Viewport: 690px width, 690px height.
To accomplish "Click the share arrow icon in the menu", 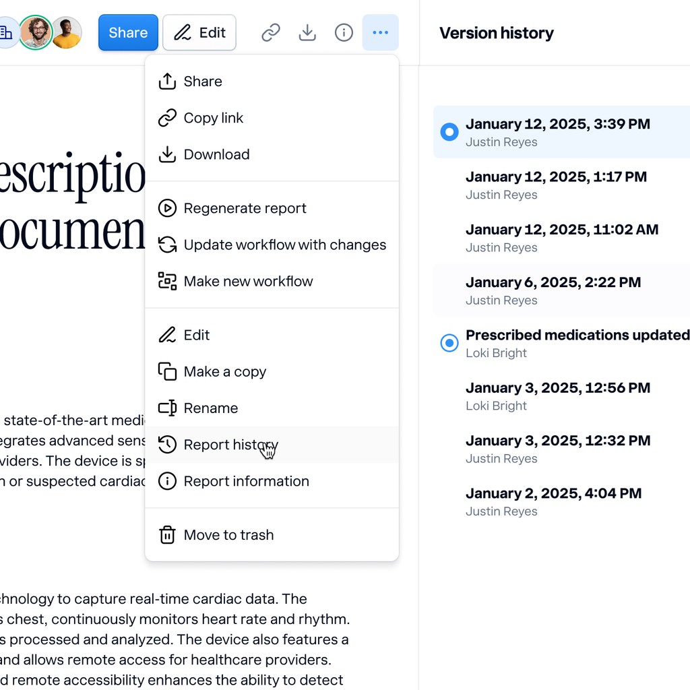I will 166,81.
